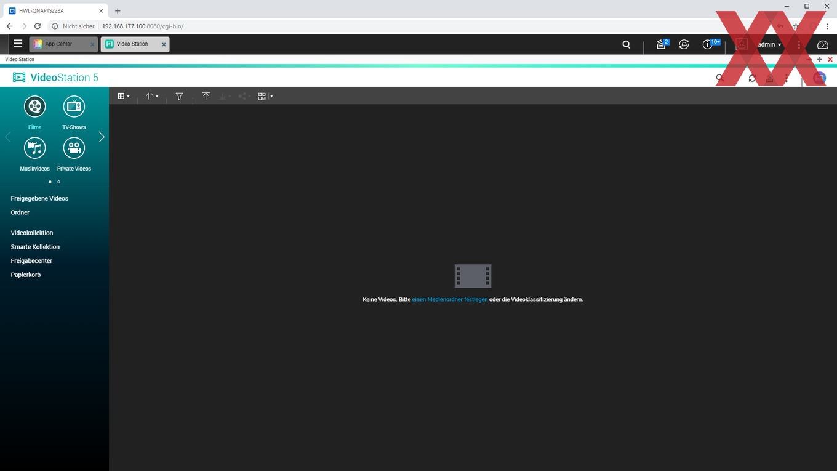Open Freigabecenter in sidebar
The height and width of the screenshot is (471, 837).
click(x=31, y=261)
